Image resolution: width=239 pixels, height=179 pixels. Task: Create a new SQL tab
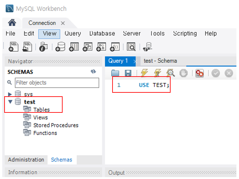(x=13, y=47)
